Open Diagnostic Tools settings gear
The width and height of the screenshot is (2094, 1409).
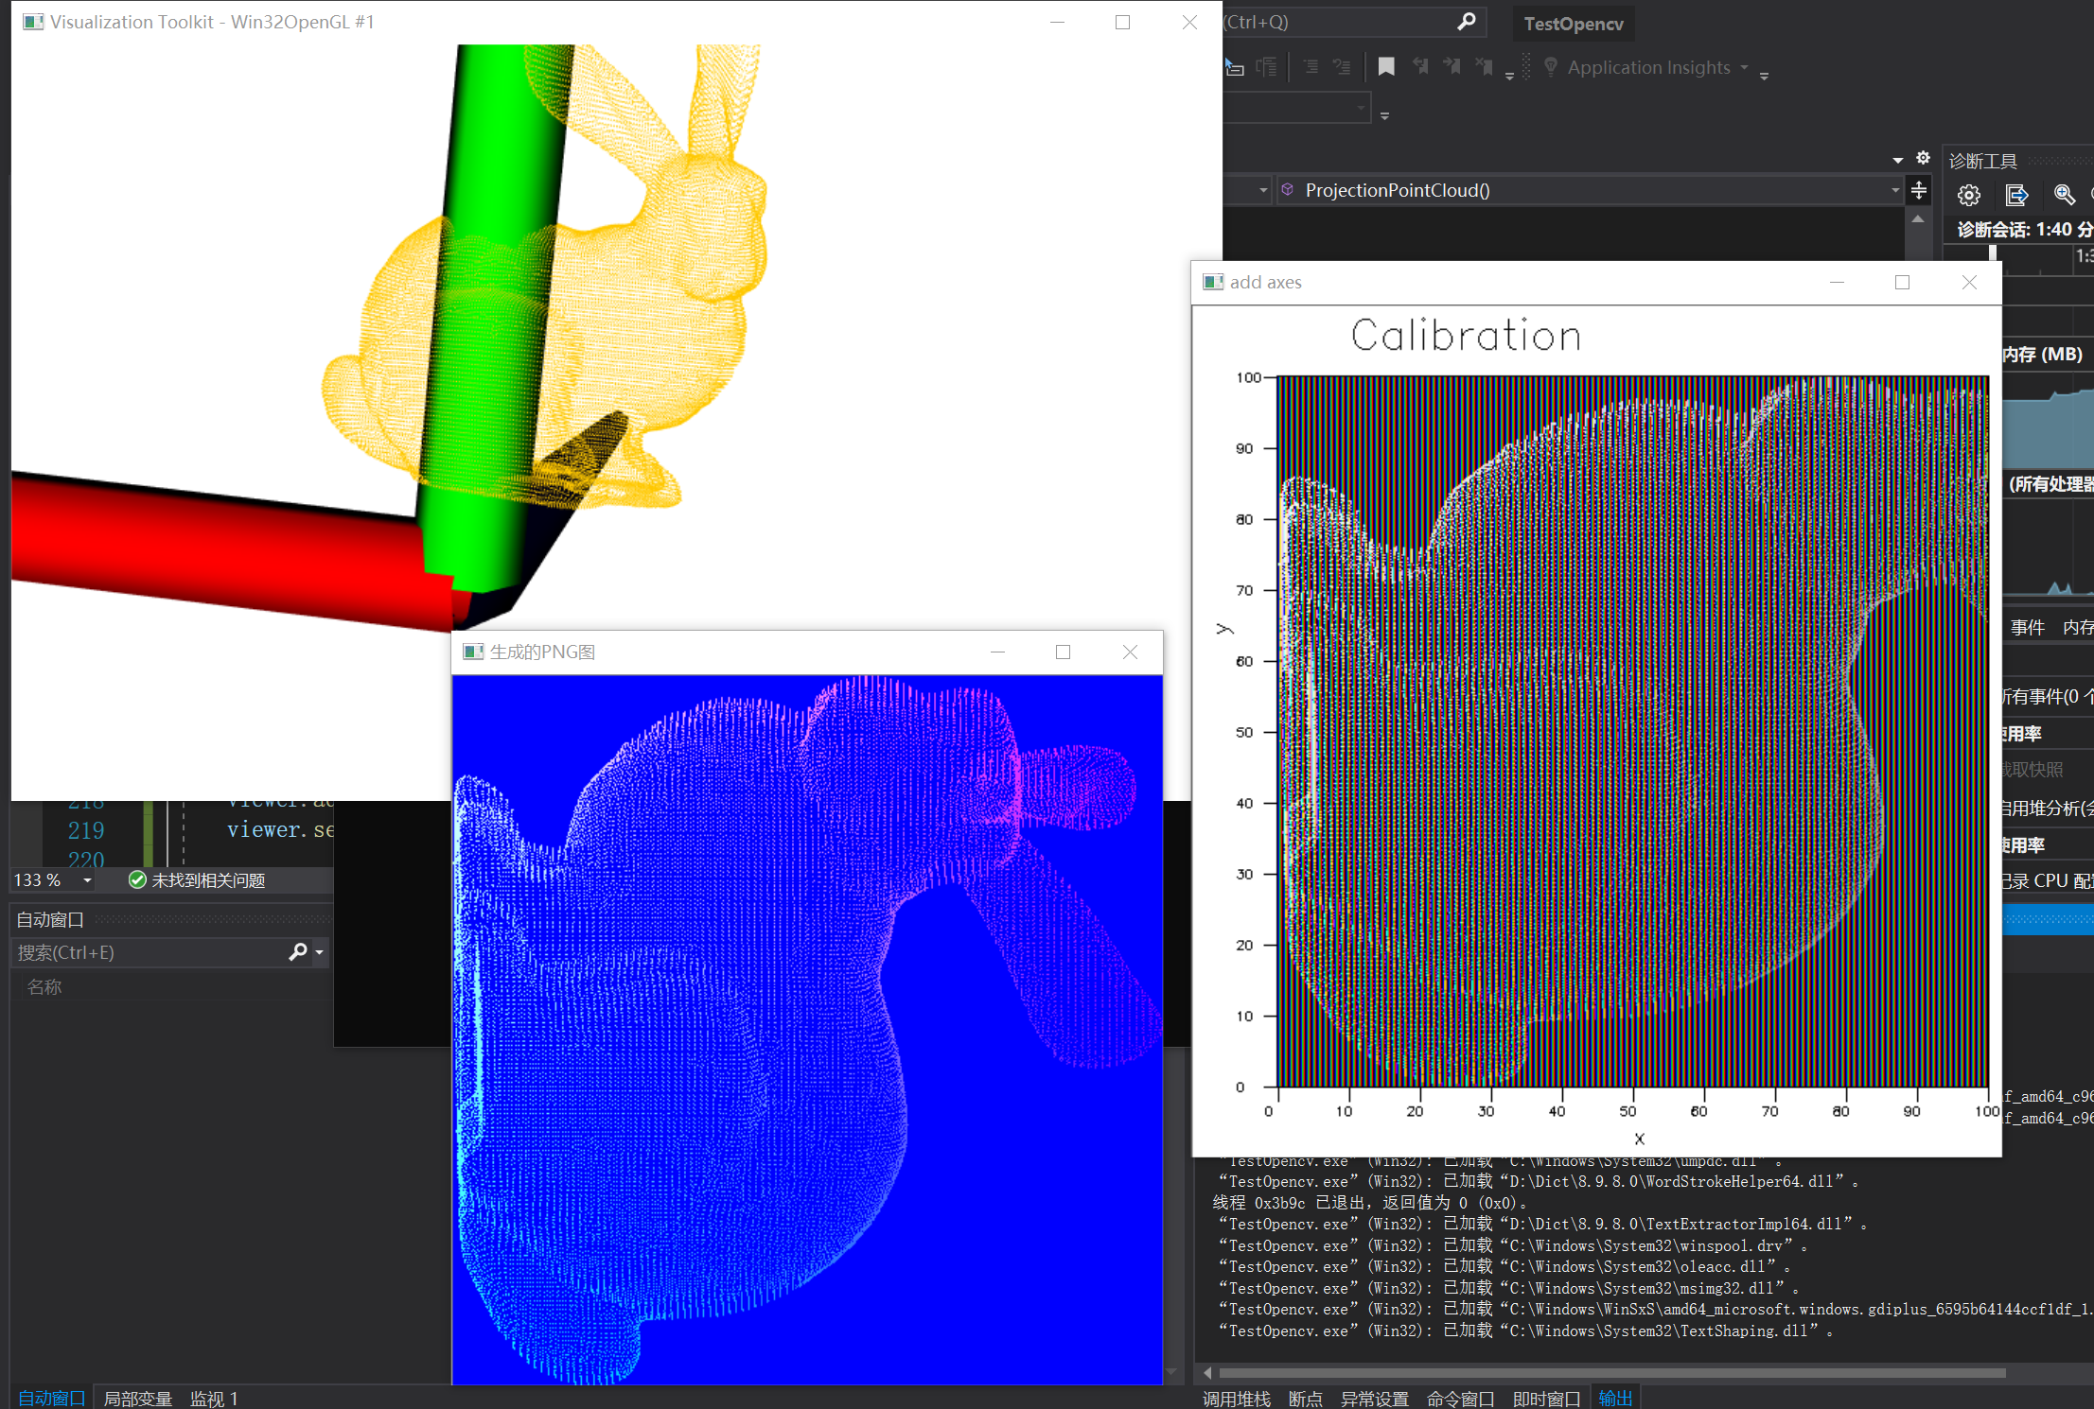point(1969,195)
